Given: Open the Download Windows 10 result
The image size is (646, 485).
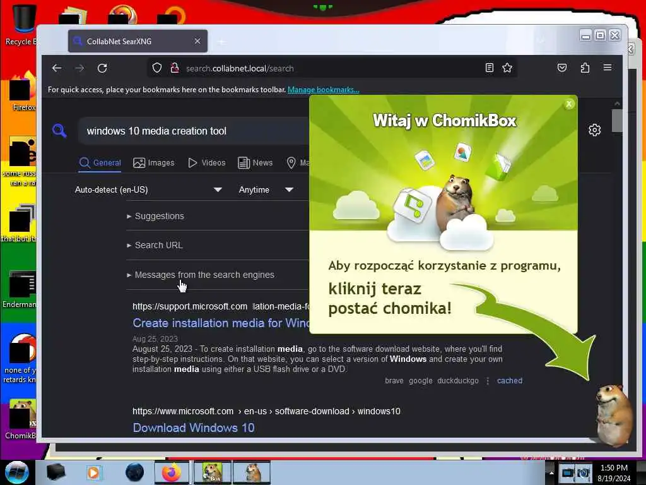Looking at the screenshot, I should pos(193,428).
